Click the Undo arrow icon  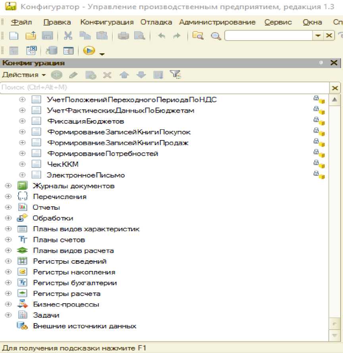[x=162, y=35]
